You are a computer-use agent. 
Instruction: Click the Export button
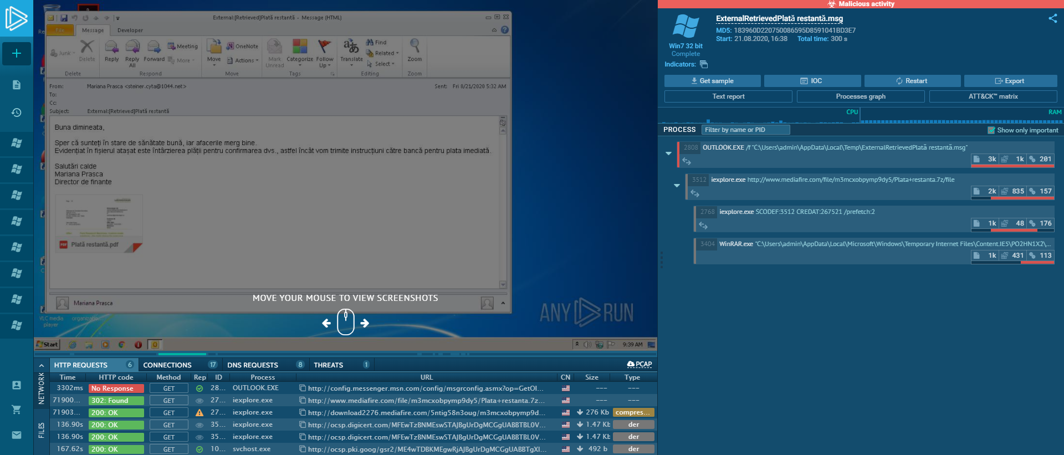pyautogui.click(x=1011, y=81)
